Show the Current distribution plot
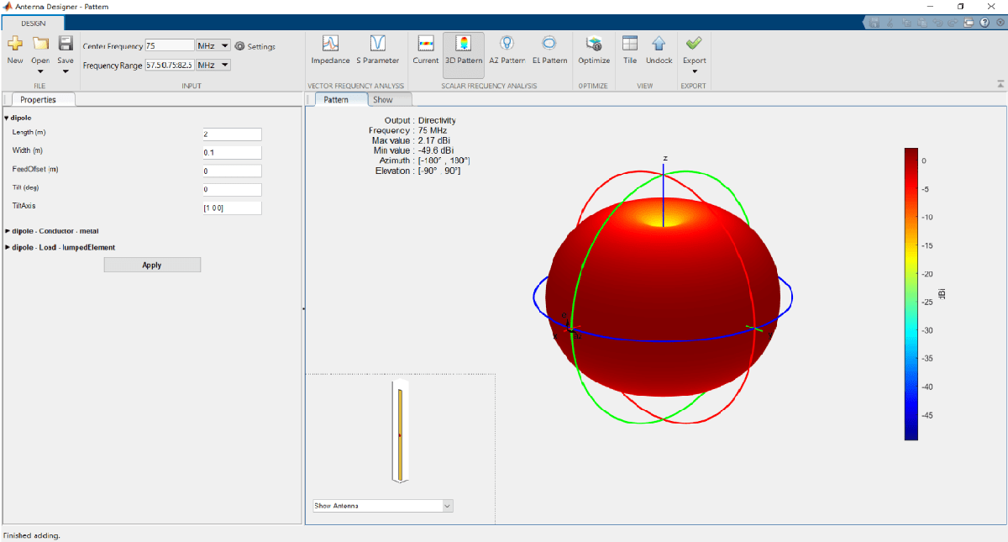 click(x=426, y=50)
